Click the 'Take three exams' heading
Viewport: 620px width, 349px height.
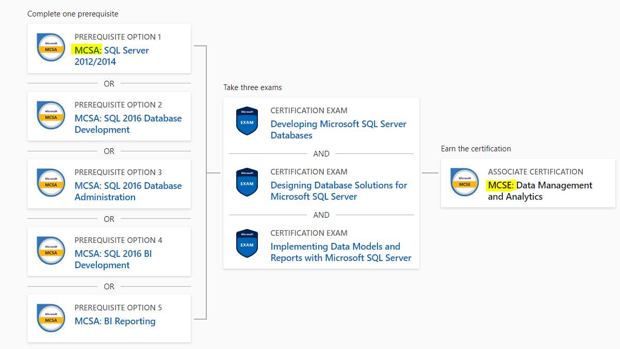pyautogui.click(x=253, y=88)
